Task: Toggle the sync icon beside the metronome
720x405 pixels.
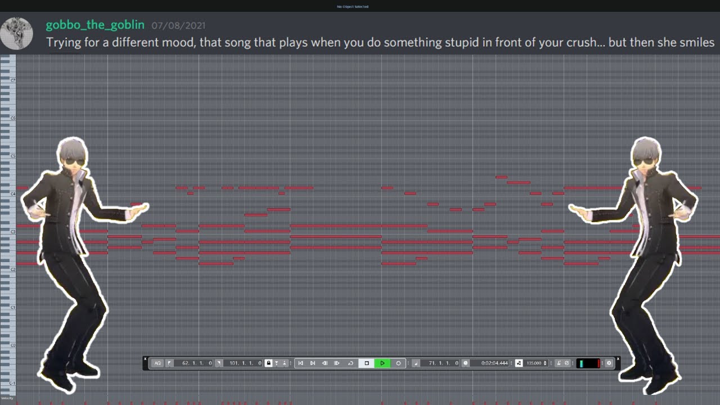Action: tap(567, 363)
